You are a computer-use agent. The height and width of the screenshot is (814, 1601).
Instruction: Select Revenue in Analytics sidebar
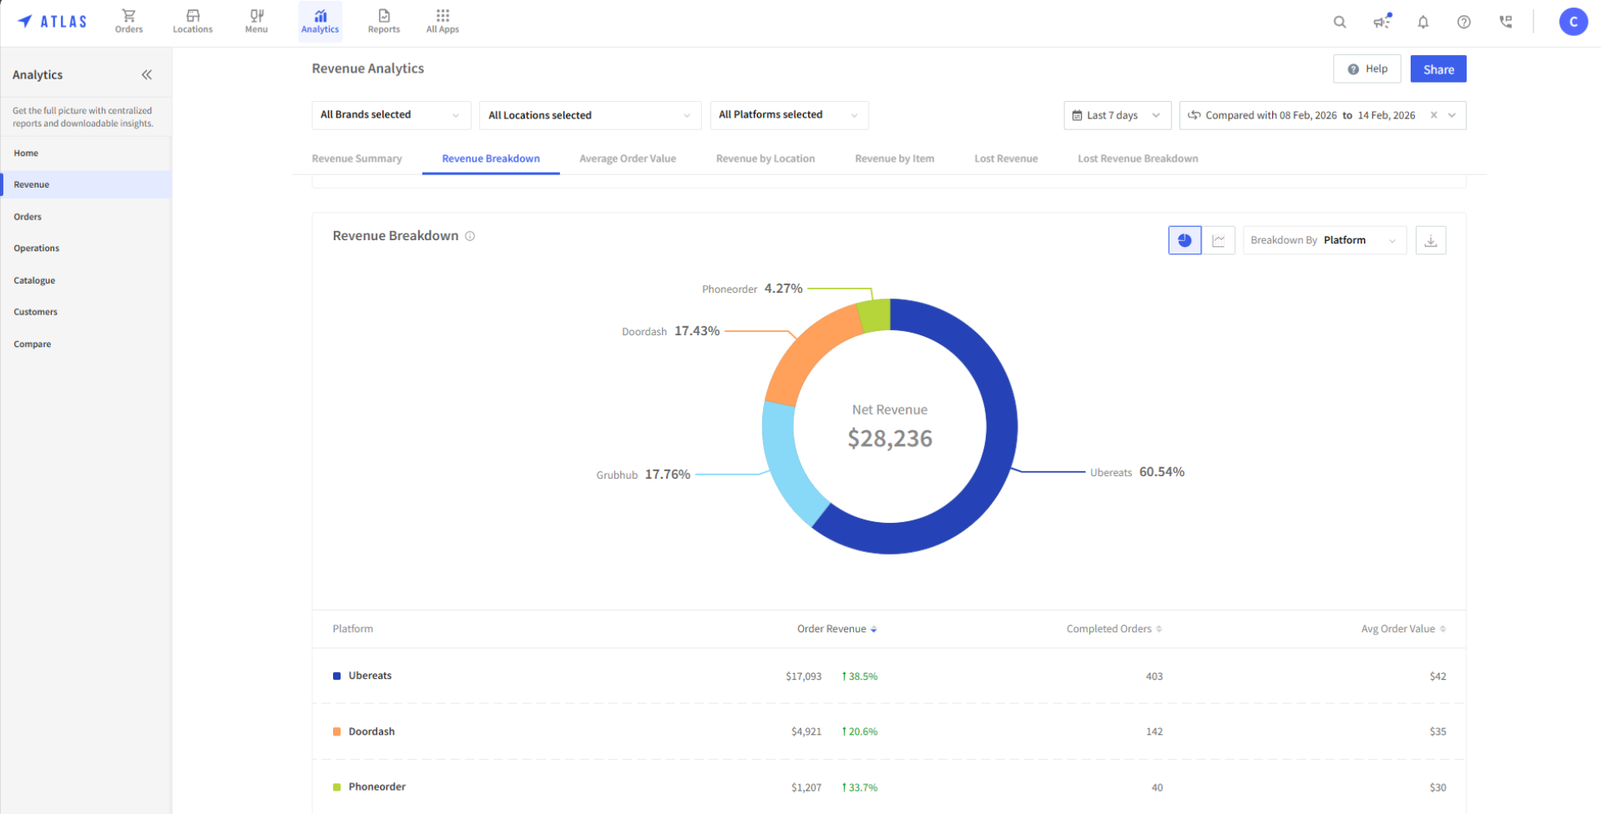(x=87, y=184)
